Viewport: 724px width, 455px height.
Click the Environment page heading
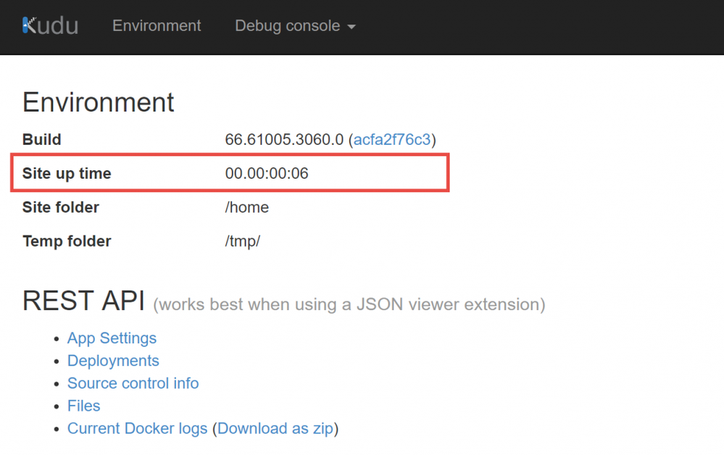coord(99,102)
